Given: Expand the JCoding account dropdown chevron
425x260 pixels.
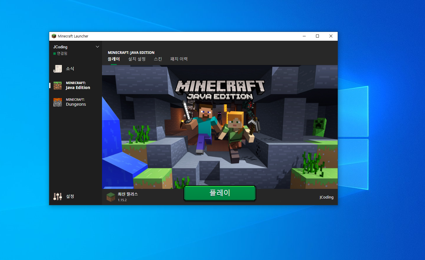Looking at the screenshot, I should click(97, 47).
